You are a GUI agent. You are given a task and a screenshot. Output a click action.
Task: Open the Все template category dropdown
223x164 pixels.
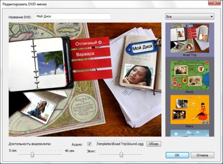coord(190,16)
